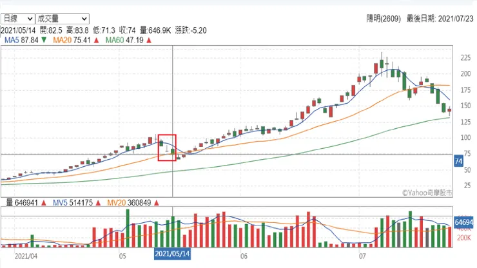Click the 低:71.3 low price text

tap(104, 30)
